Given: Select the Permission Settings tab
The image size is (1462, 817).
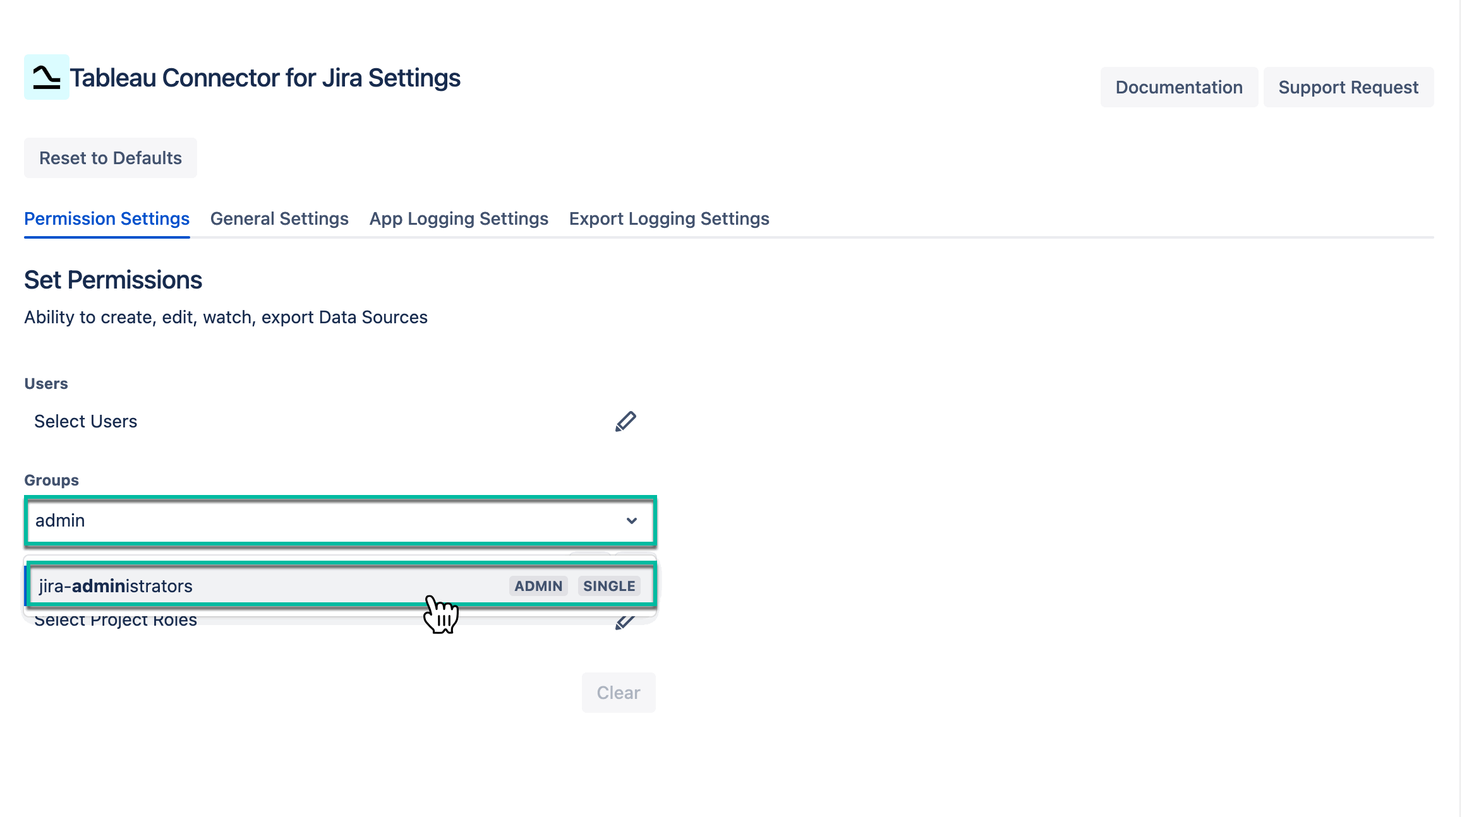Looking at the screenshot, I should (x=106, y=218).
